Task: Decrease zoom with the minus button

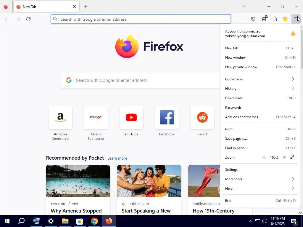Action: [264, 157]
